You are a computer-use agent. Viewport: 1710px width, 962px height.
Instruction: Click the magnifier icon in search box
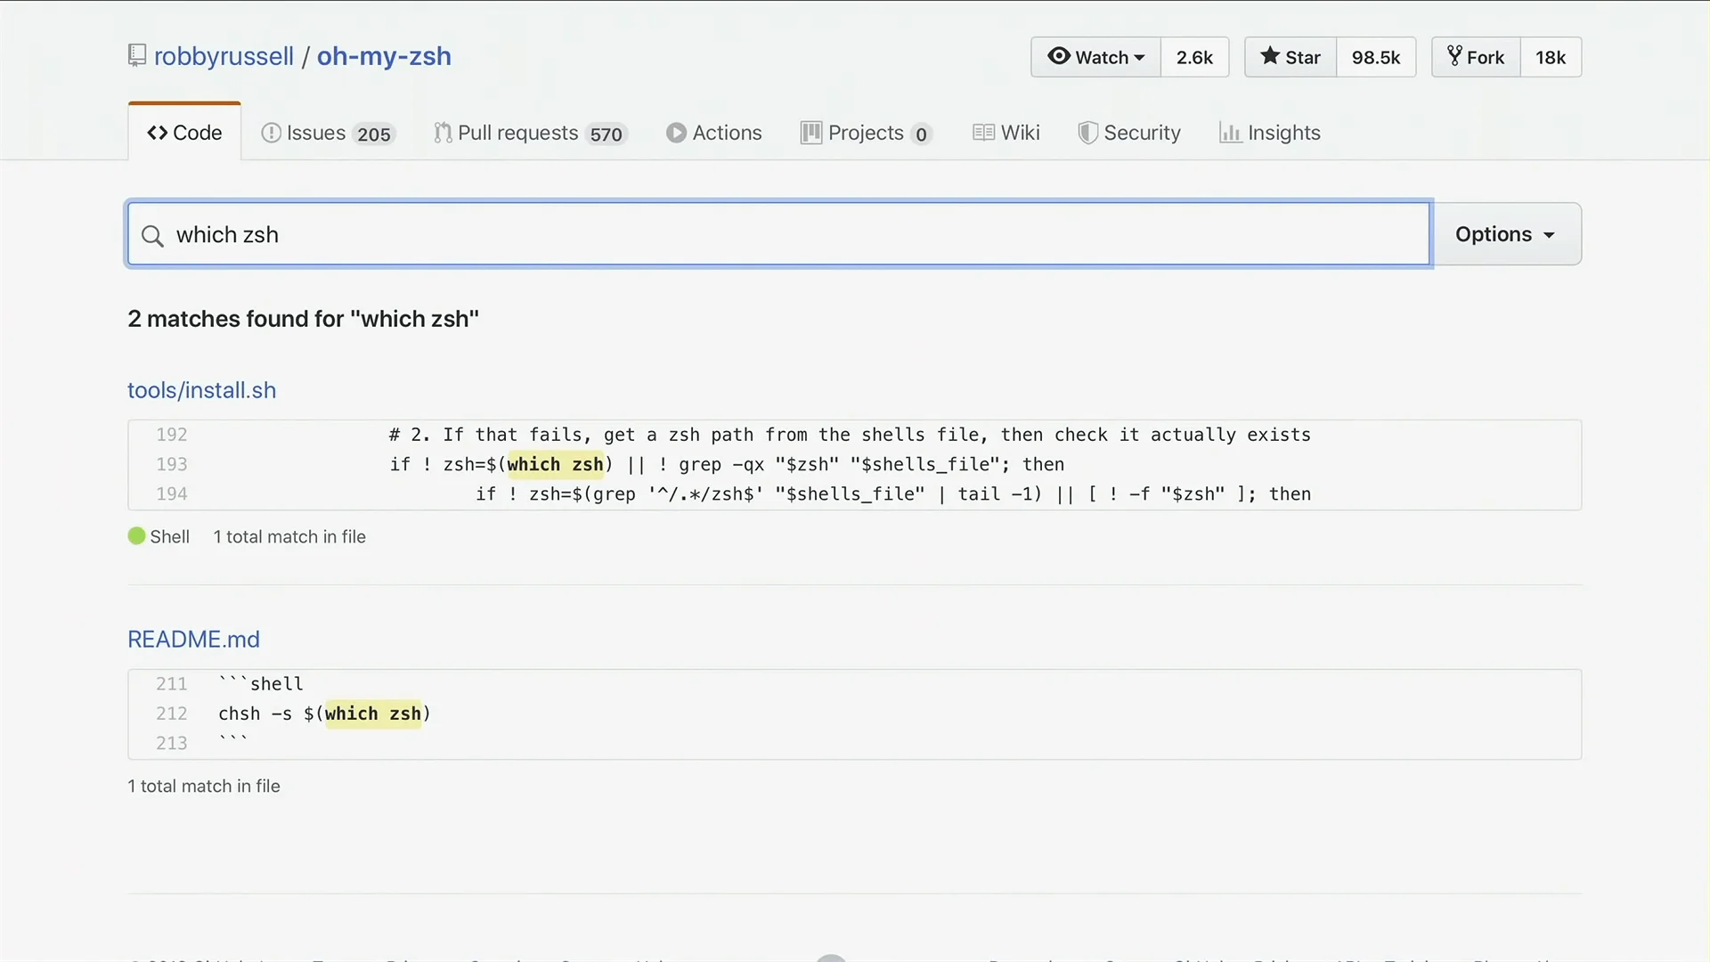[153, 235]
